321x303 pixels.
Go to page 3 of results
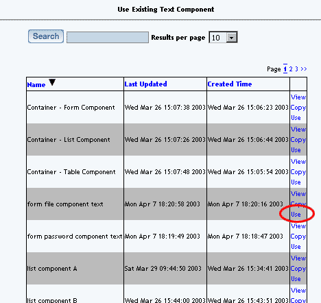tap(296, 69)
